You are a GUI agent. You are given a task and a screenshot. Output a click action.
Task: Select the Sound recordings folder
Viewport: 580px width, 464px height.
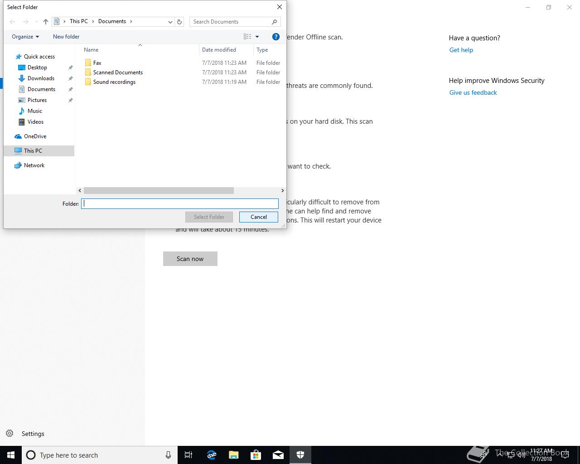[x=110, y=82]
